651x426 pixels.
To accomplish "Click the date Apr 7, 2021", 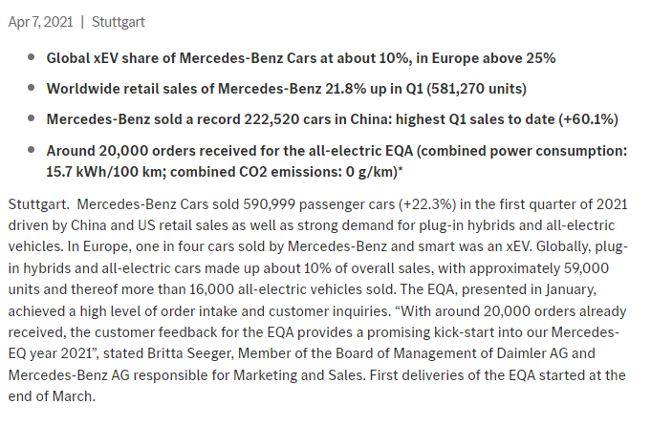I will pos(41,22).
